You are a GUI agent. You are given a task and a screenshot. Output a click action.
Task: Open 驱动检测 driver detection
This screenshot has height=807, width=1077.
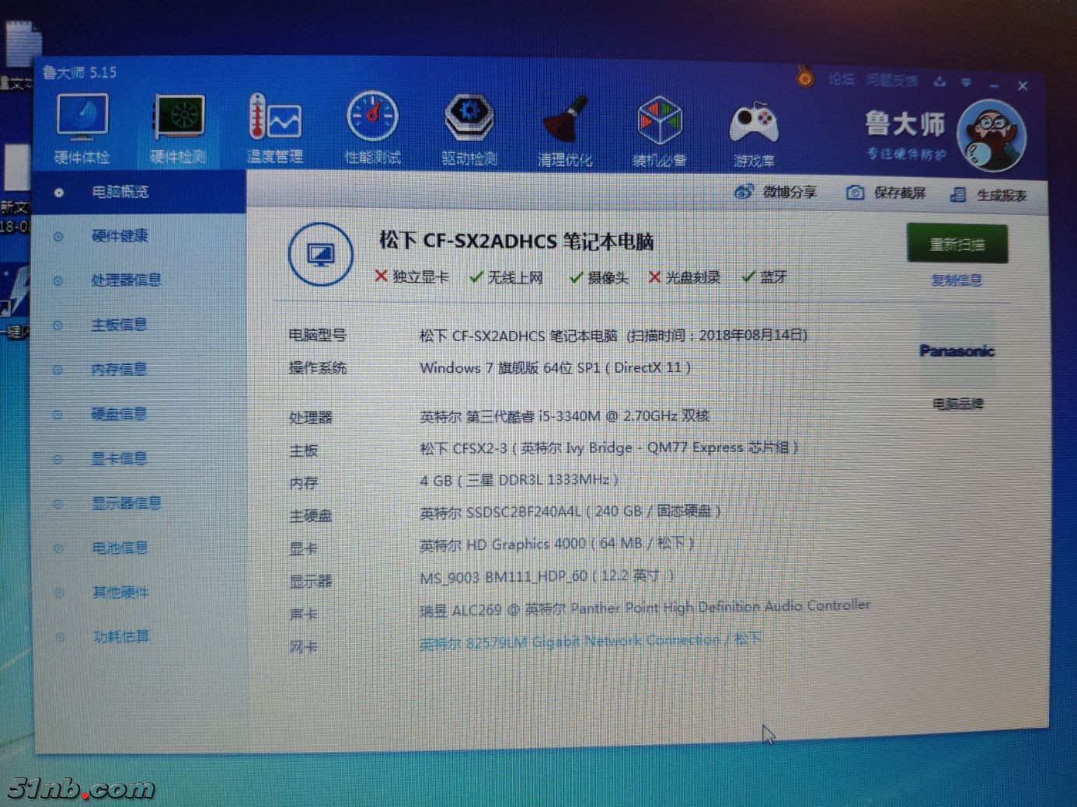[469, 130]
